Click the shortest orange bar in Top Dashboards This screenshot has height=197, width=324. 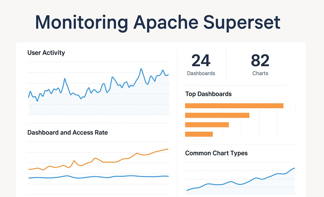point(199,134)
